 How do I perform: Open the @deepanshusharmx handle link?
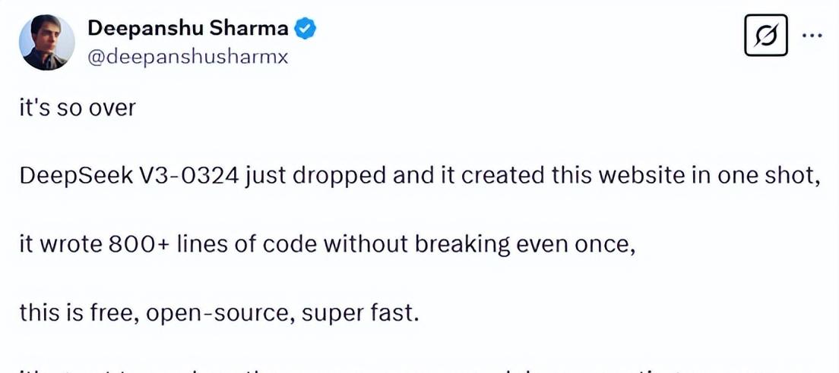click(188, 57)
